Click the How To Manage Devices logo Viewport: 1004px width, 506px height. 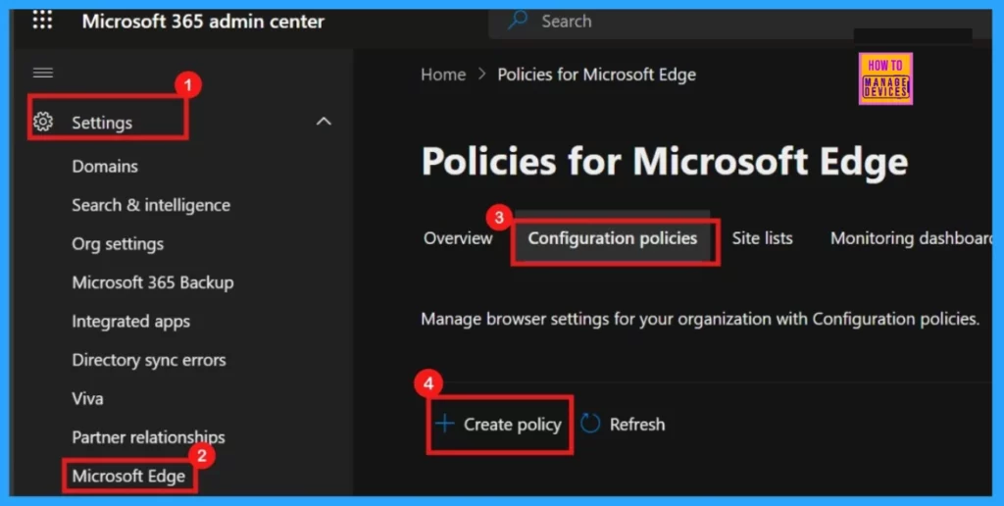click(x=885, y=78)
